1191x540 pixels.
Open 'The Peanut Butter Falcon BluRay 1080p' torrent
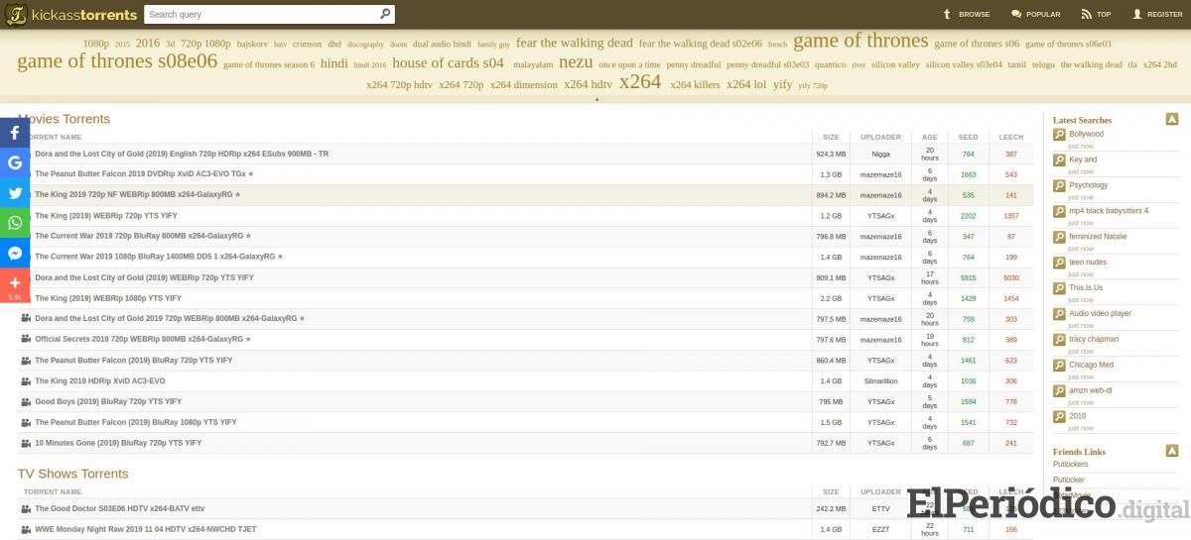point(136,422)
